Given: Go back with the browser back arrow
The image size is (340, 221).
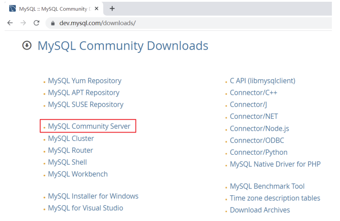Looking at the screenshot, I should (10, 23).
